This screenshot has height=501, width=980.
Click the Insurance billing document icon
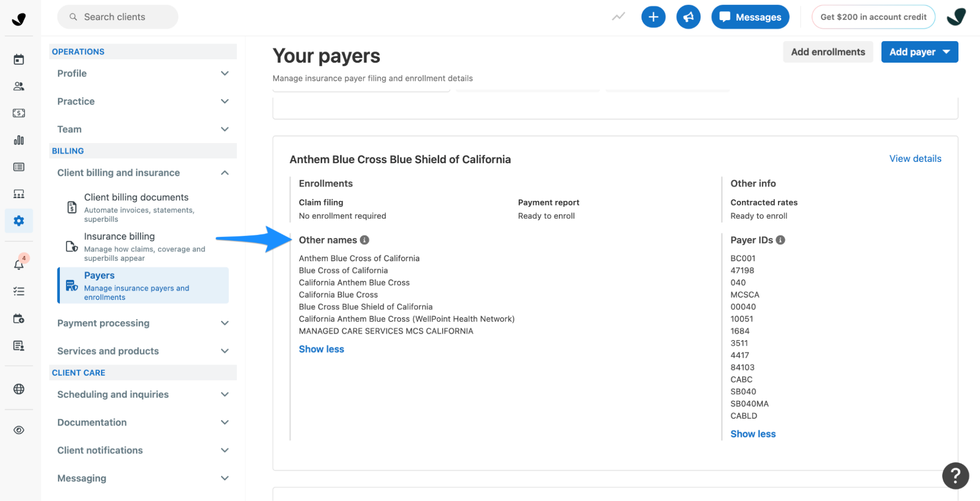(72, 246)
